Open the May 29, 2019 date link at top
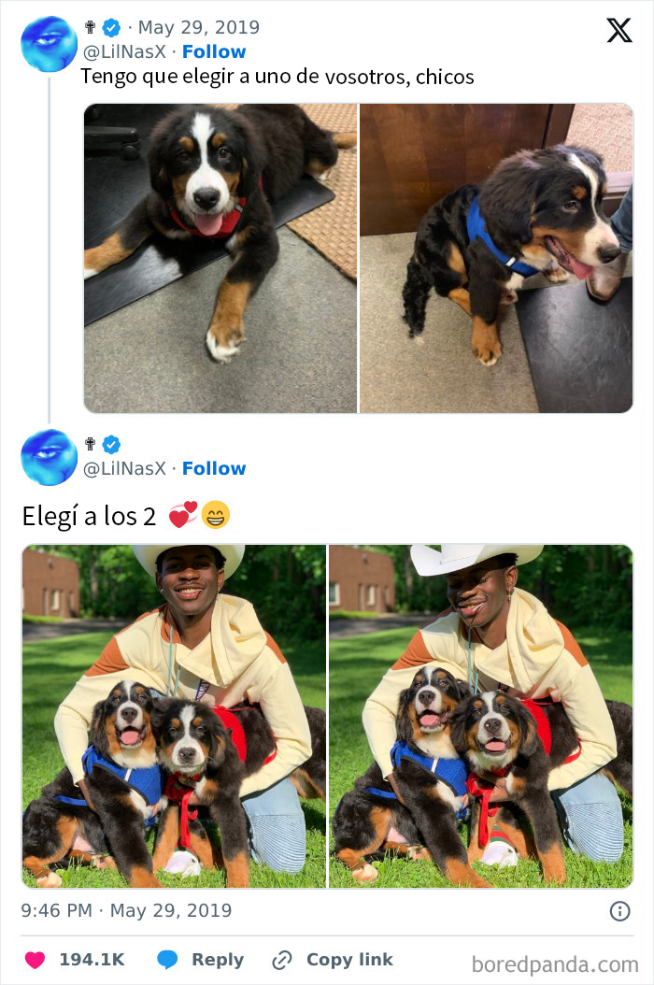The width and height of the screenshot is (654, 985). coord(198,28)
